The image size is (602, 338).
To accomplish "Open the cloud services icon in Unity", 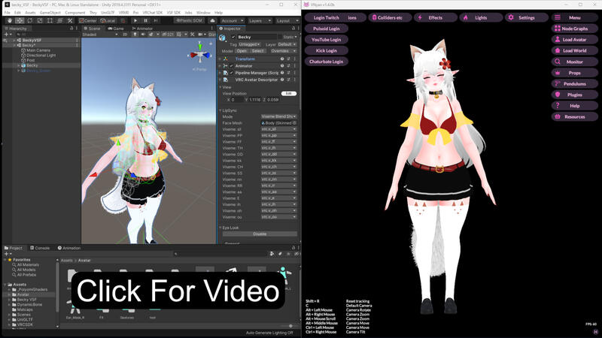I will (212, 20).
